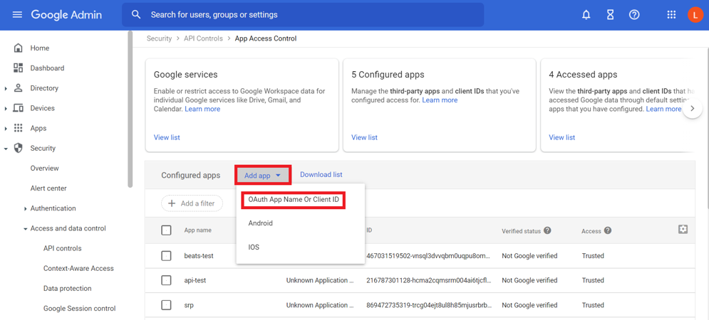
Task: Toggle the select-all apps checkbox
Action: click(x=166, y=230)
